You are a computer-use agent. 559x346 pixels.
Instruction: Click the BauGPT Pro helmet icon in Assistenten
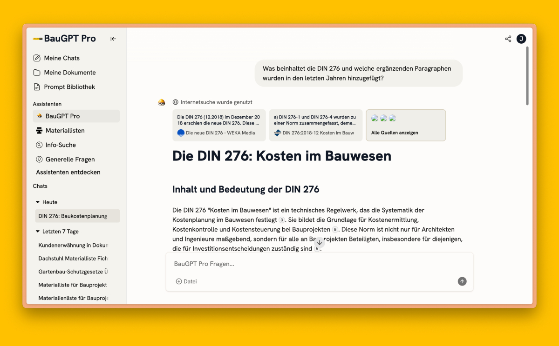tap(39, 116)
